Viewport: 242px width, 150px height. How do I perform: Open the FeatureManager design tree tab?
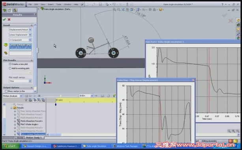5,10
